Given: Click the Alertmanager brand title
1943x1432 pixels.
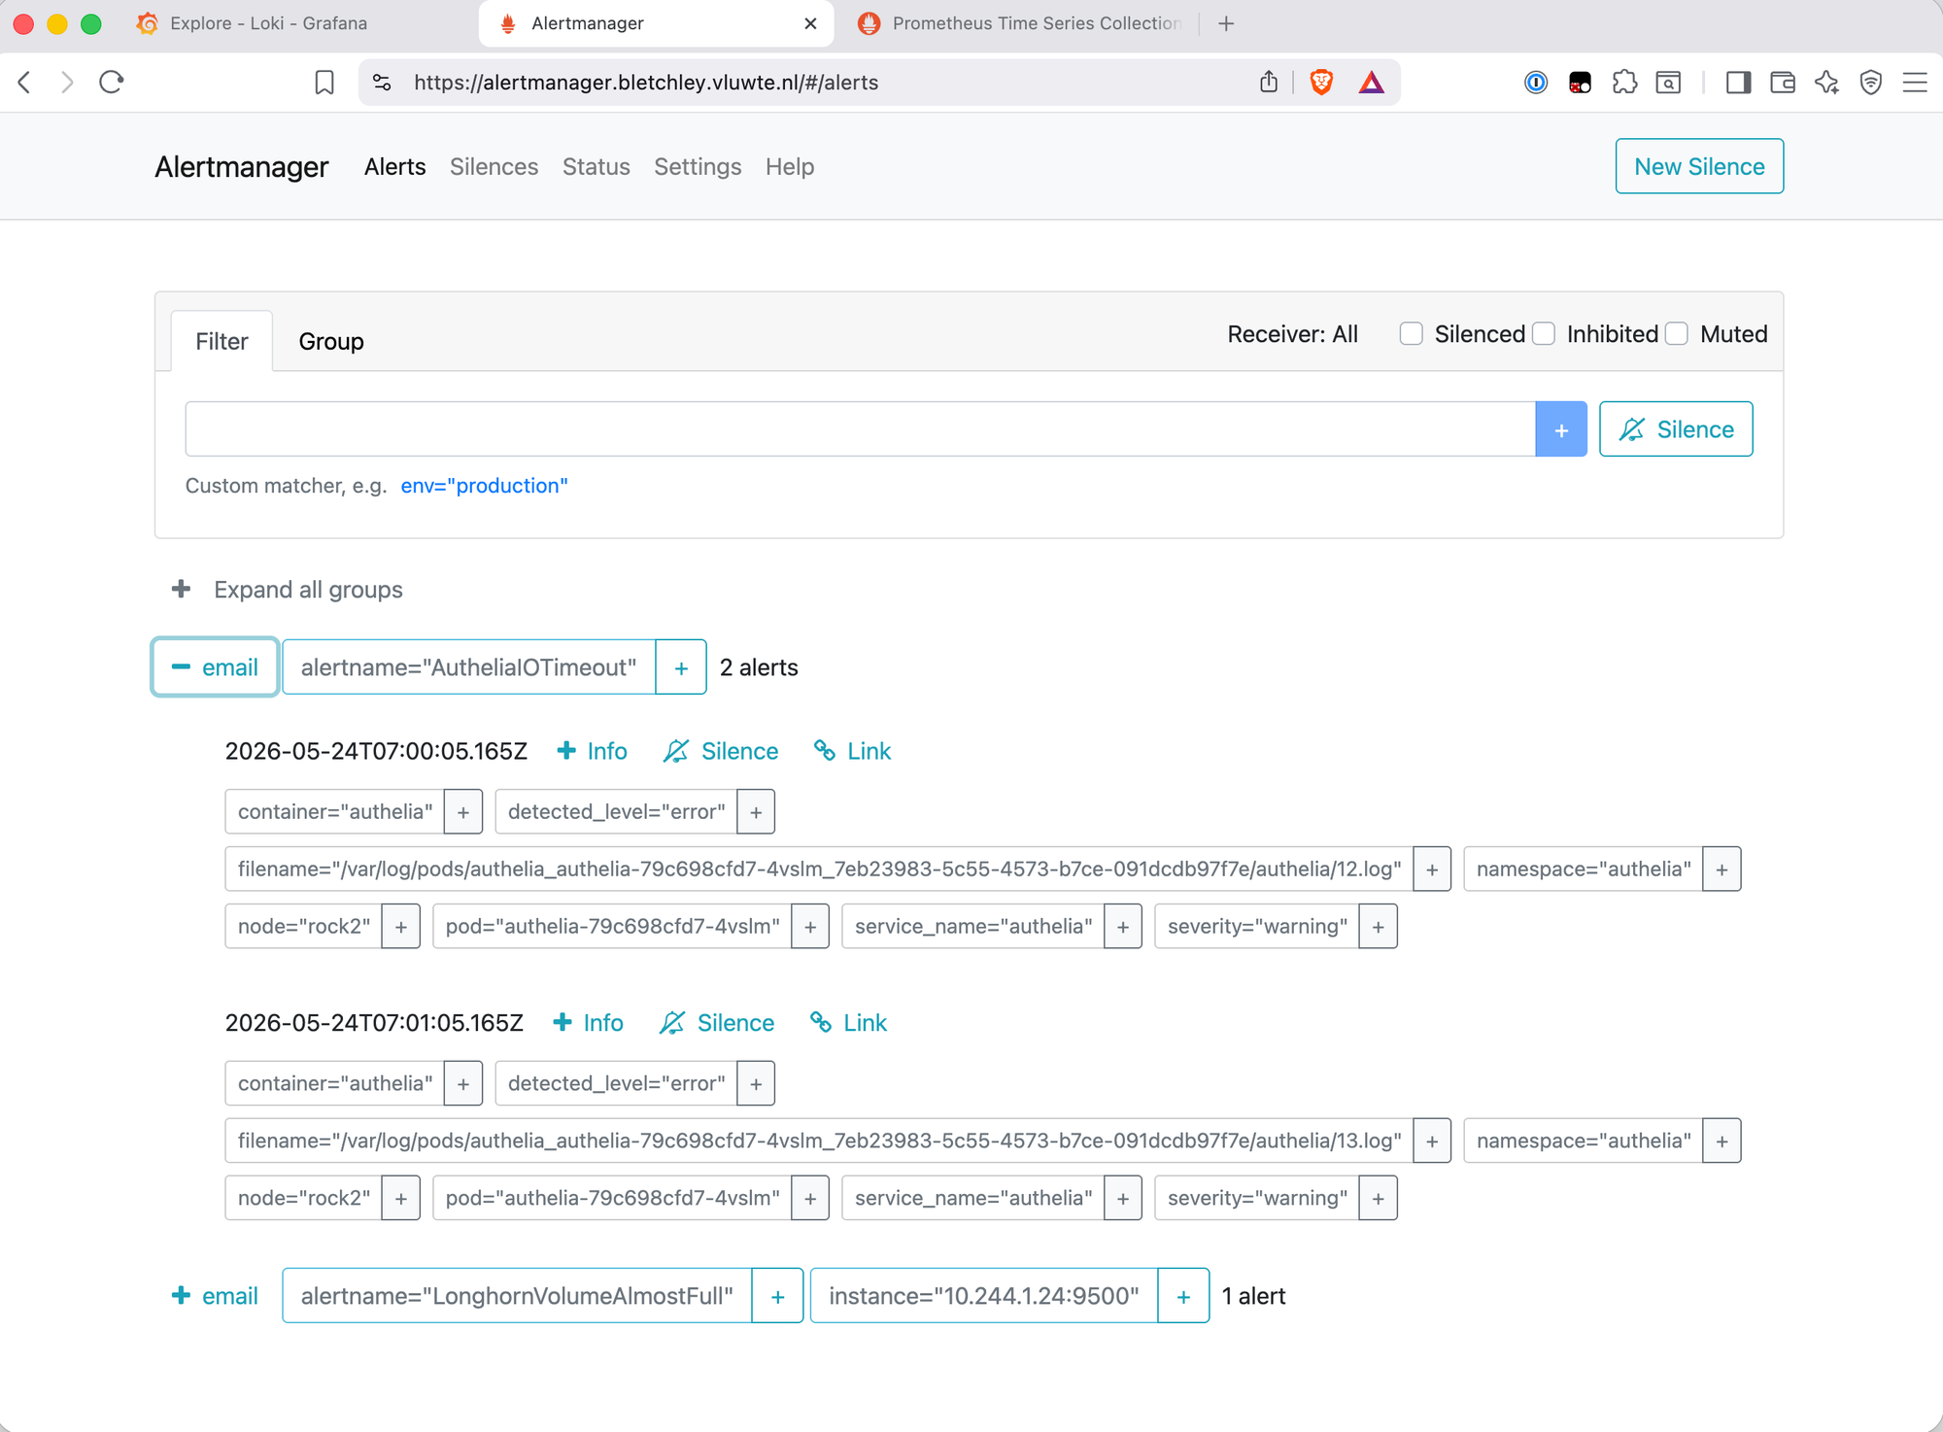Looking at the screenshot, I should [x=242, y=167].
